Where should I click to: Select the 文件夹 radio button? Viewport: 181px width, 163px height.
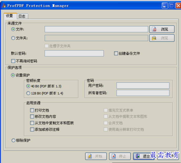point(13,38)
